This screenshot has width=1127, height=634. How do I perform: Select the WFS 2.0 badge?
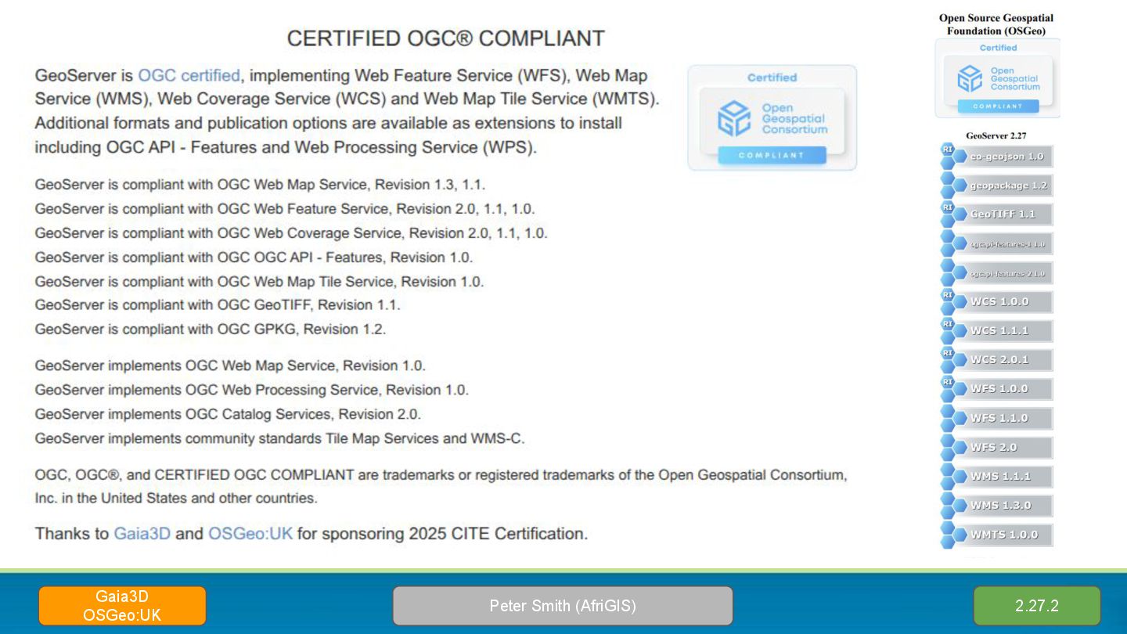[996, 448]
